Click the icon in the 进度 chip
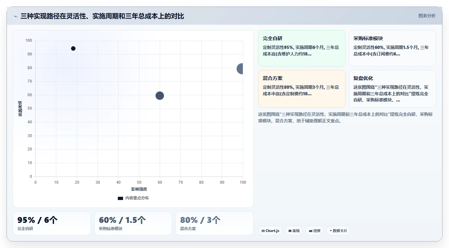 pos(311,231)
